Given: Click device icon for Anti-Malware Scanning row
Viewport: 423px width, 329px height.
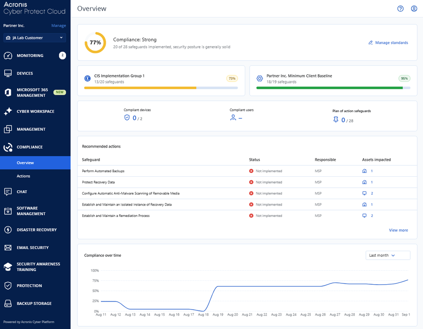Looking at the screenshot, I should click(x=364, y=193).
